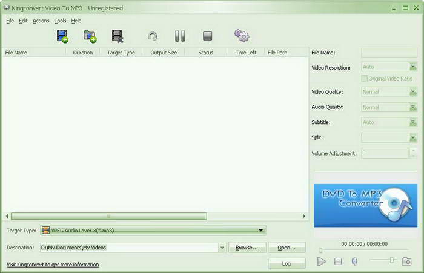Click the Add Folder icon
Screen dimensions: 424x273
pyautogui.click(x=90, y=36)
